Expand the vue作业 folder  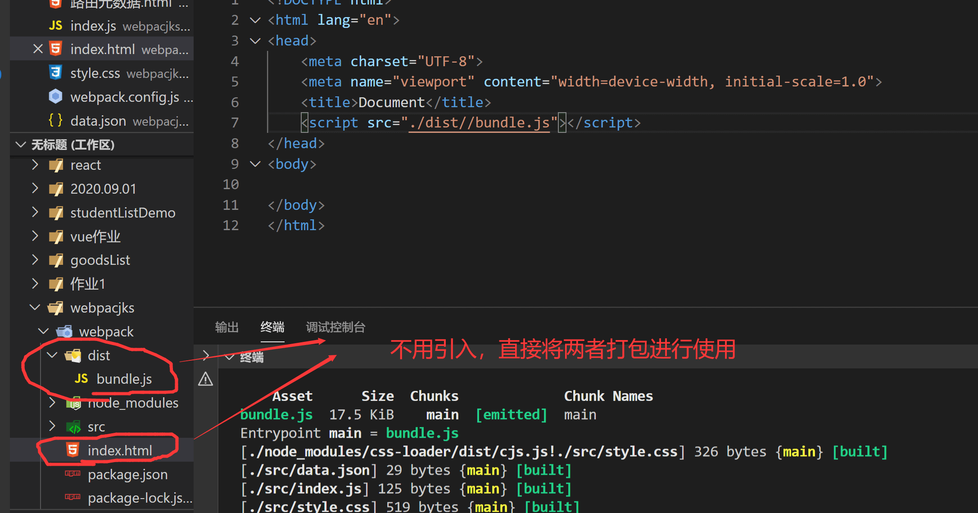35,236
